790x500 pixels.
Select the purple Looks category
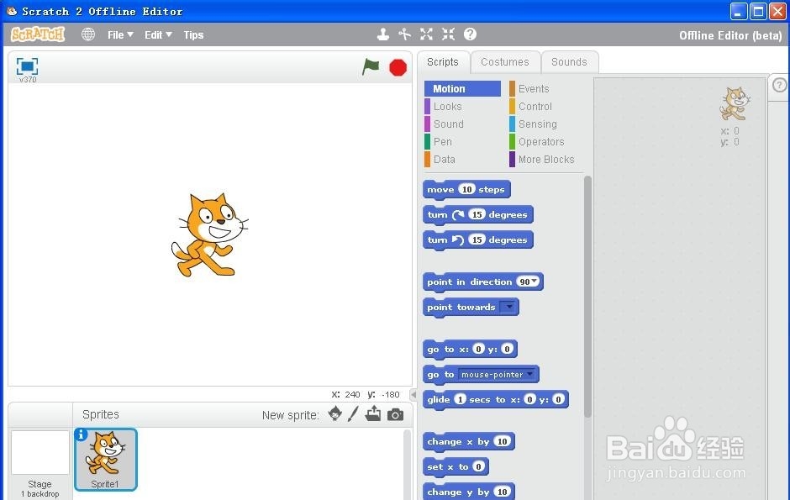447,107
